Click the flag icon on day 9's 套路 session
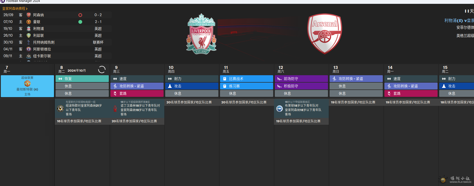The image size is (474, 186). coord(115,94)
